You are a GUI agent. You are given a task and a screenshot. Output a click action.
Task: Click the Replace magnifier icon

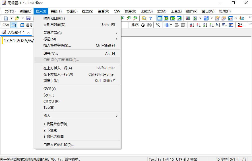[135, 18]
